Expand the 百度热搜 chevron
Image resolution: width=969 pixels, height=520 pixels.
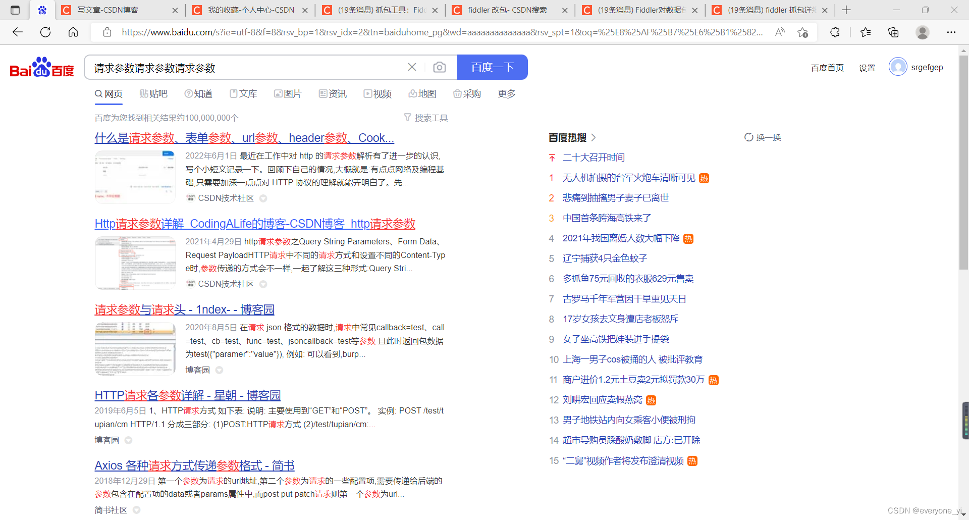(594, 137)
